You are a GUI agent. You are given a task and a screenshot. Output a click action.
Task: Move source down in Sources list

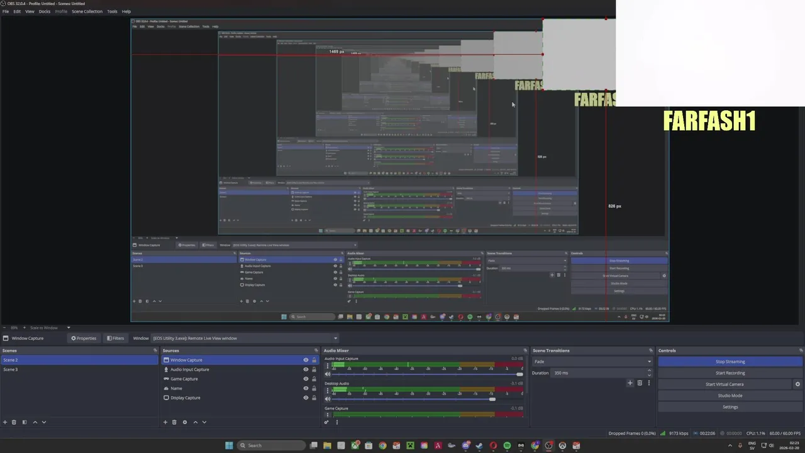click(204, 422)
